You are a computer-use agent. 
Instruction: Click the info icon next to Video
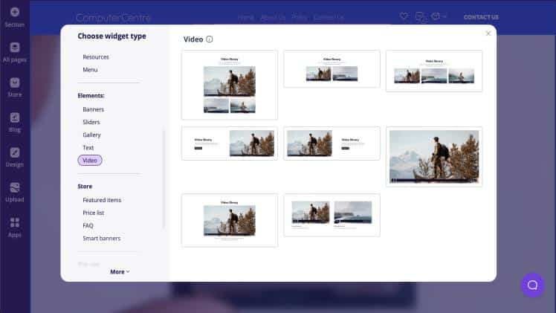209,39
